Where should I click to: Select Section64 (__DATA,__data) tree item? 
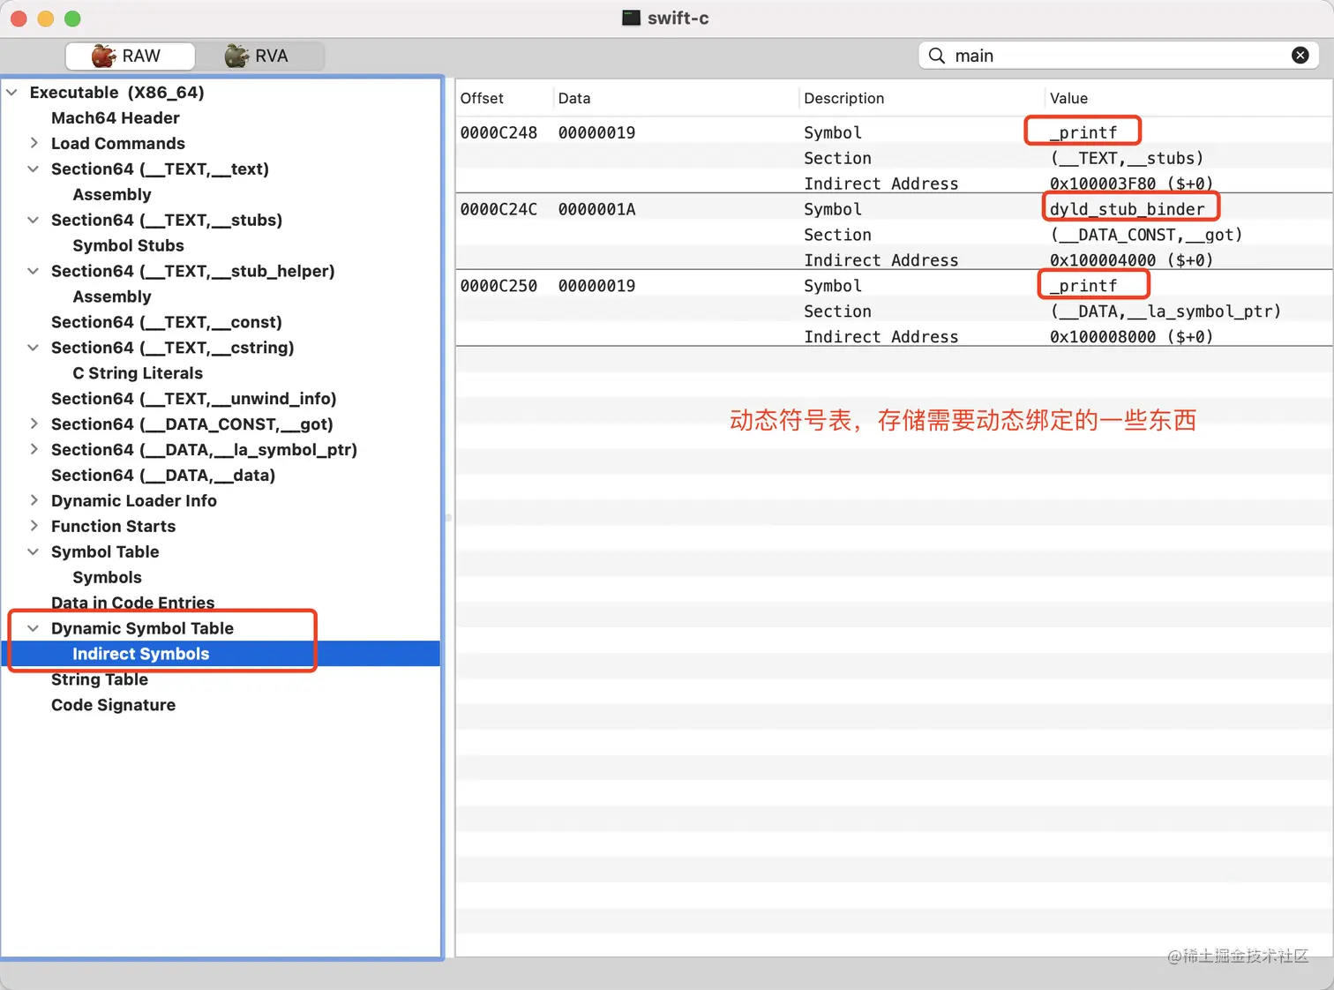(x=163, y=476)
